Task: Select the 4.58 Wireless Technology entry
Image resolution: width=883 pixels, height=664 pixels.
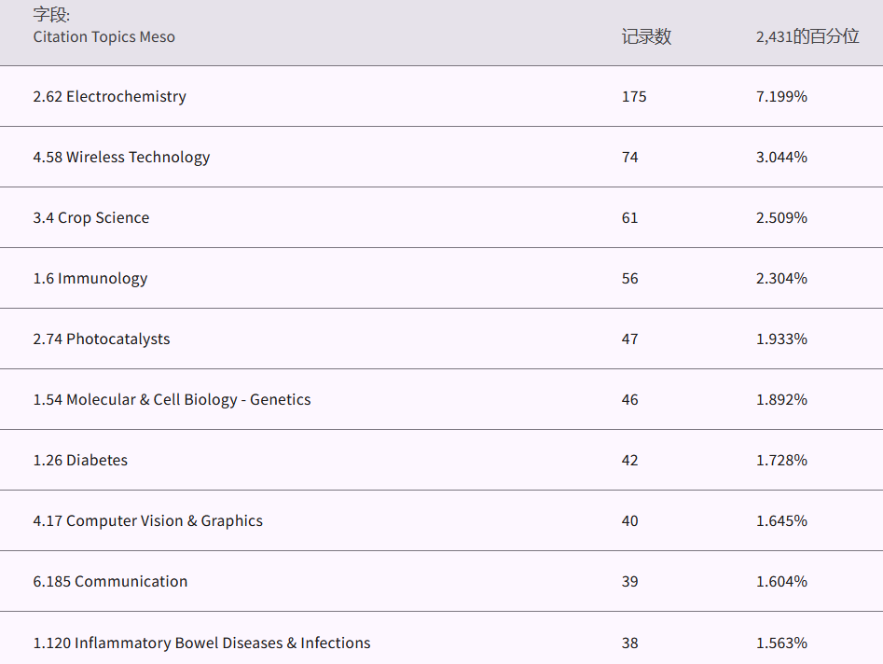Action: 121,157
